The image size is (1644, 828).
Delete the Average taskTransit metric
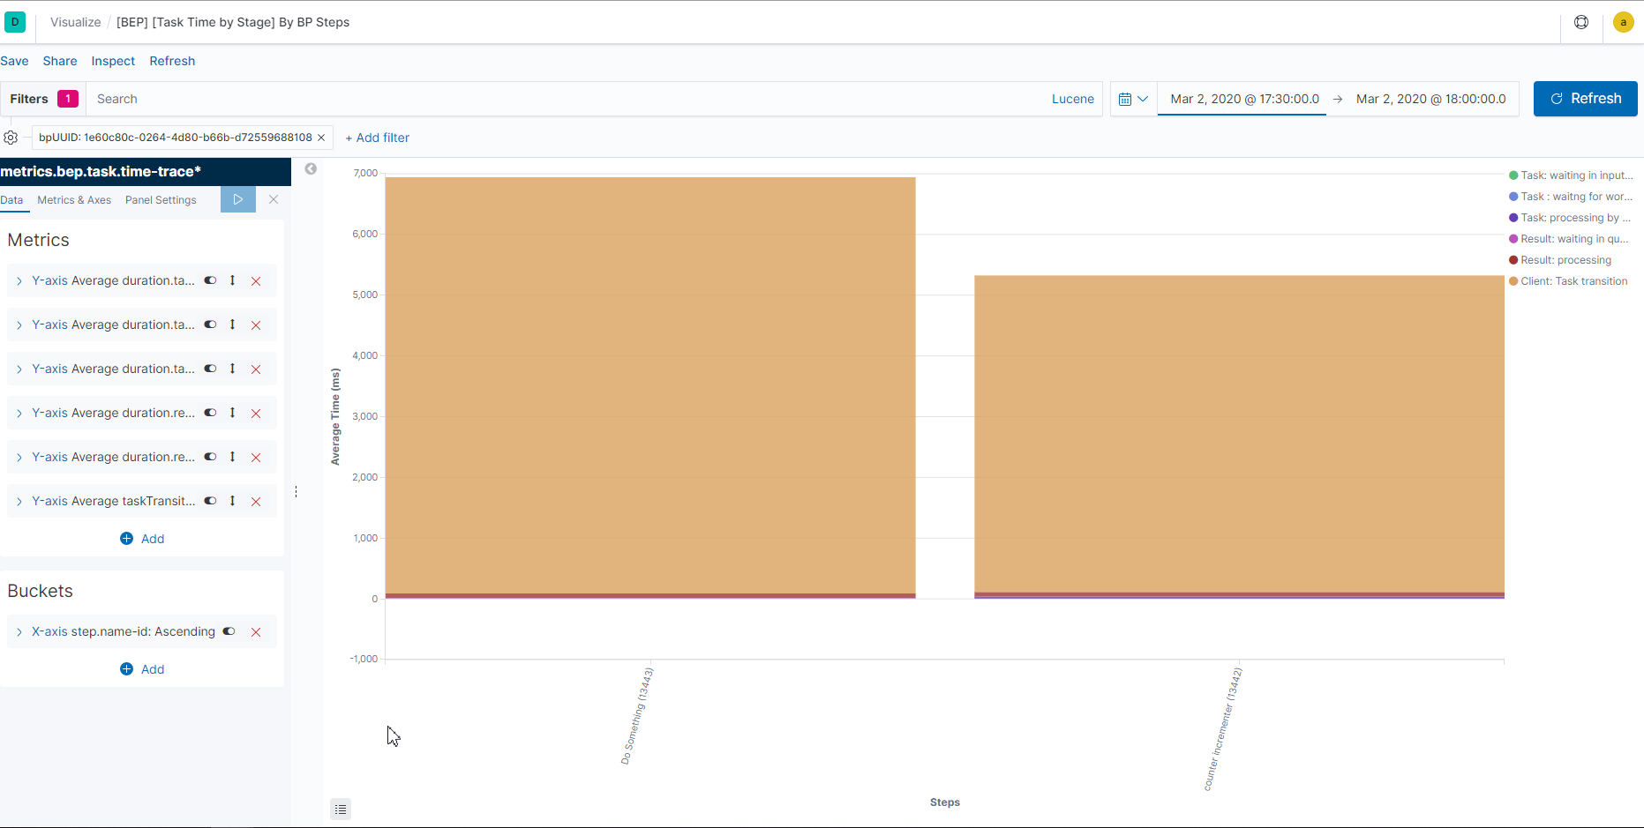[x=256, y=502]
